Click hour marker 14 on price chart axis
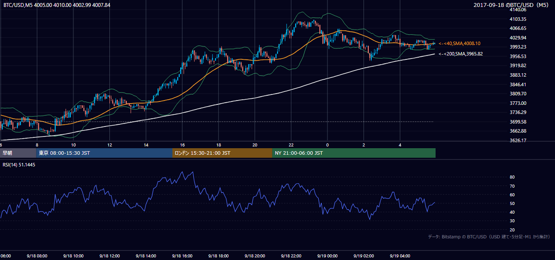The image size is (555, 260). tap(146, 145)
